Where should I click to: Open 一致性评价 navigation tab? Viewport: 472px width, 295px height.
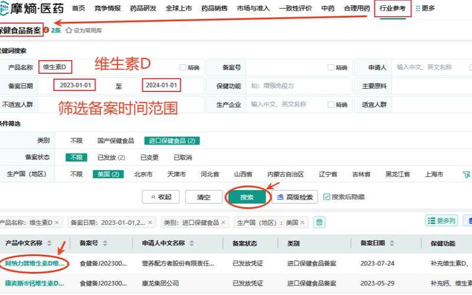(296, 8)
